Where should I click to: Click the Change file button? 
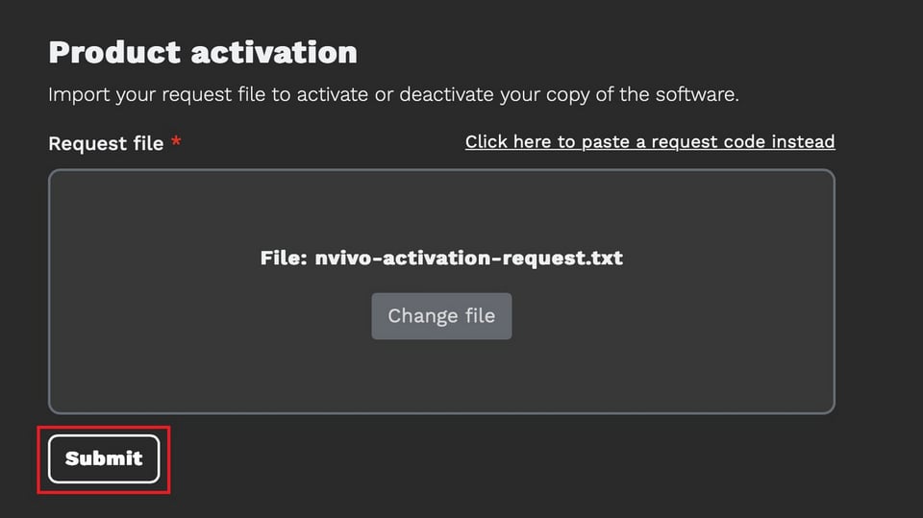click(x=441, y=316)
